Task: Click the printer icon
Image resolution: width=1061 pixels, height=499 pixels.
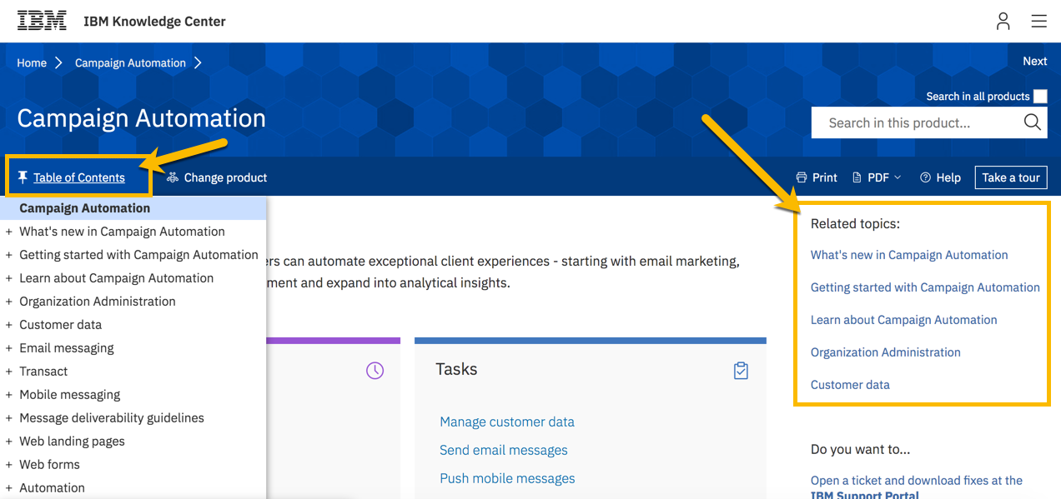Action: (x=802, y=177)
